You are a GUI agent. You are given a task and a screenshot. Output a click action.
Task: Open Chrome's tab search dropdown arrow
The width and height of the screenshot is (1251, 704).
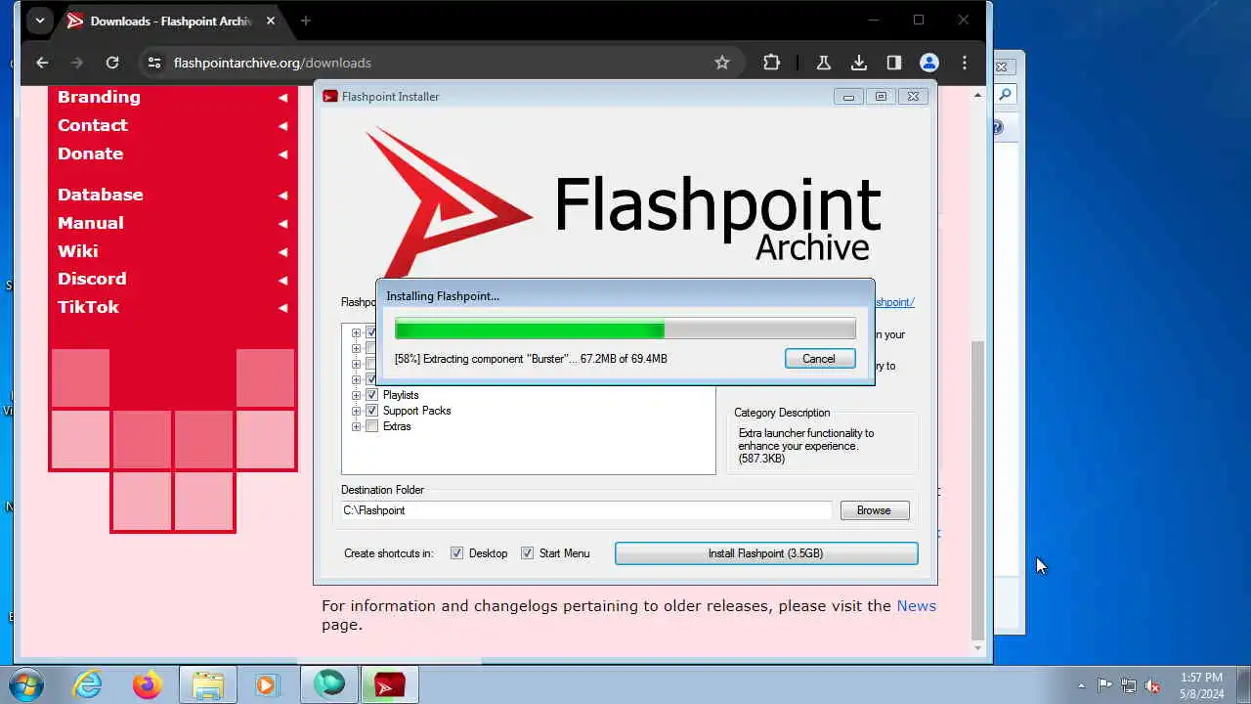point(39,21)
